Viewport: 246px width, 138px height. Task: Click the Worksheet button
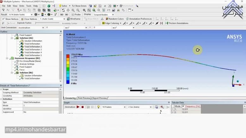(x=126, y=6)
